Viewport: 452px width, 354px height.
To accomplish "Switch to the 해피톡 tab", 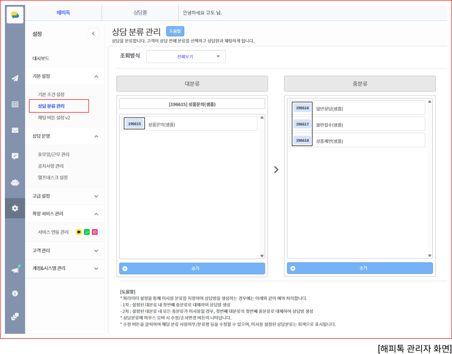I will [x=63, y=13].
